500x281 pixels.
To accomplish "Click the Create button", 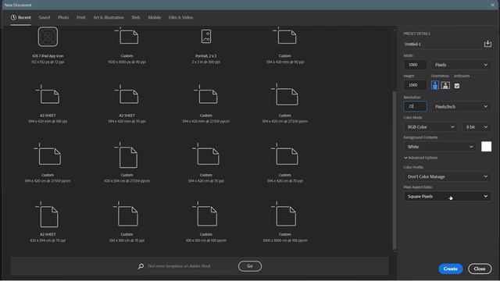I will (450, 269).
